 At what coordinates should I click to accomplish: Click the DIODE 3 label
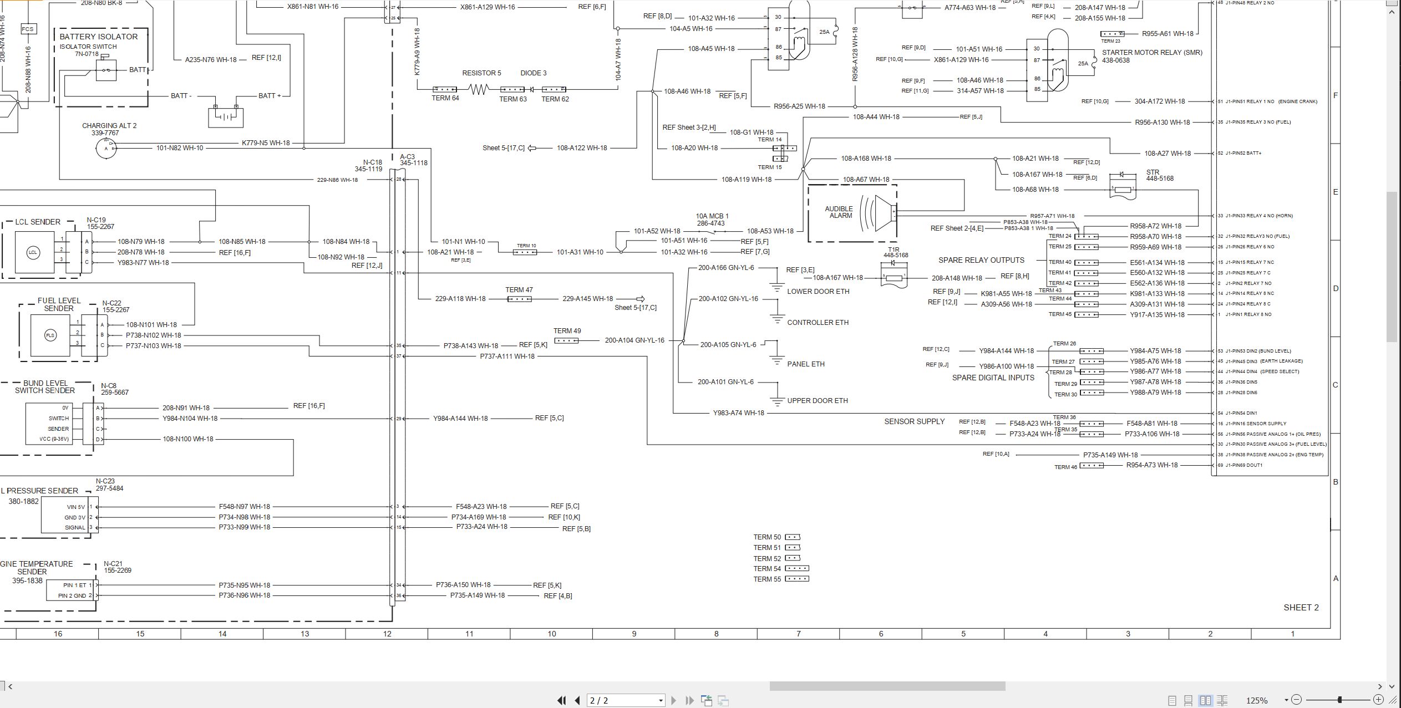[x=533, y=73]
